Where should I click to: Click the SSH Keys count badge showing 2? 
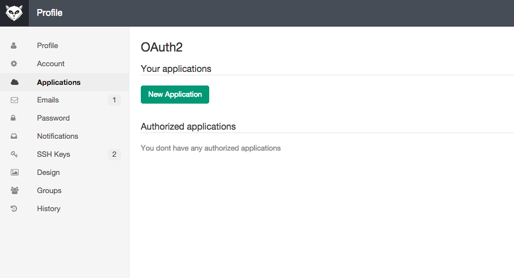(x=114, y=155)
